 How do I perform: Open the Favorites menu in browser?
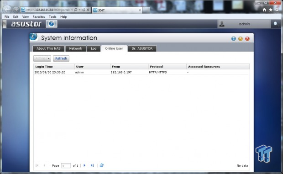point(39,16)
